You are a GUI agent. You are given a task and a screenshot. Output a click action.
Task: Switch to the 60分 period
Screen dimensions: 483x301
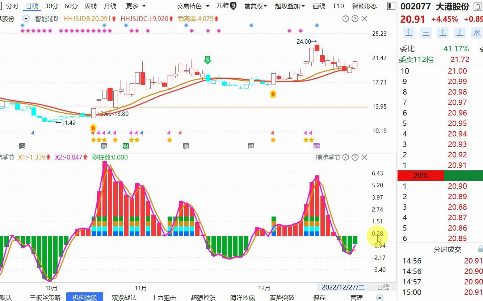click(71, 6)
